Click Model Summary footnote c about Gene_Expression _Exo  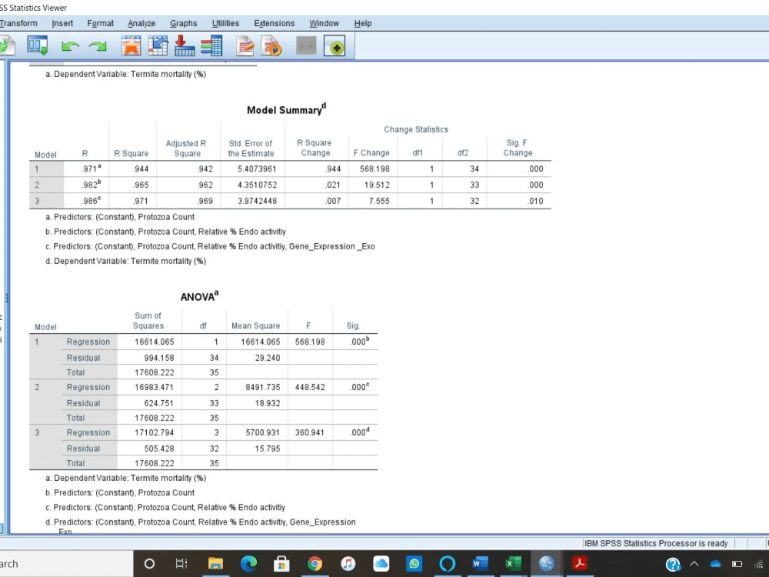pyautogui.click(x=210, y=246)
